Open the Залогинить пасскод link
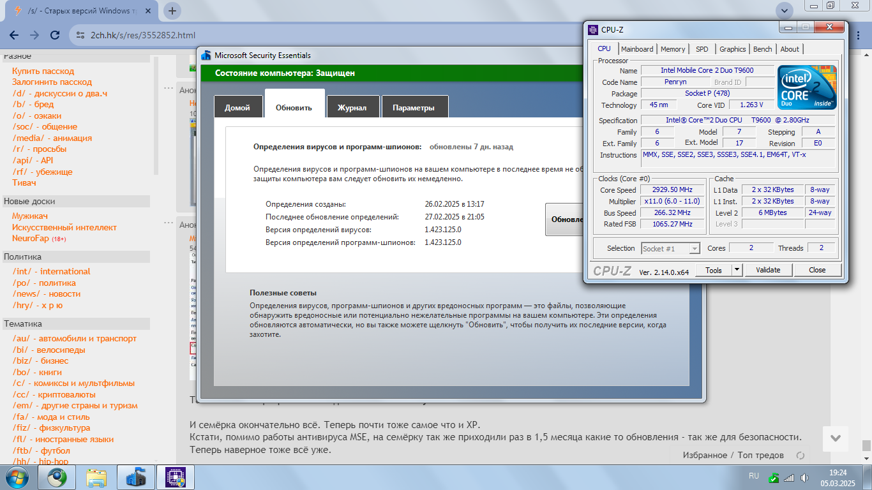The width and height of the screenshot is (872, 490). coord(52,82)
